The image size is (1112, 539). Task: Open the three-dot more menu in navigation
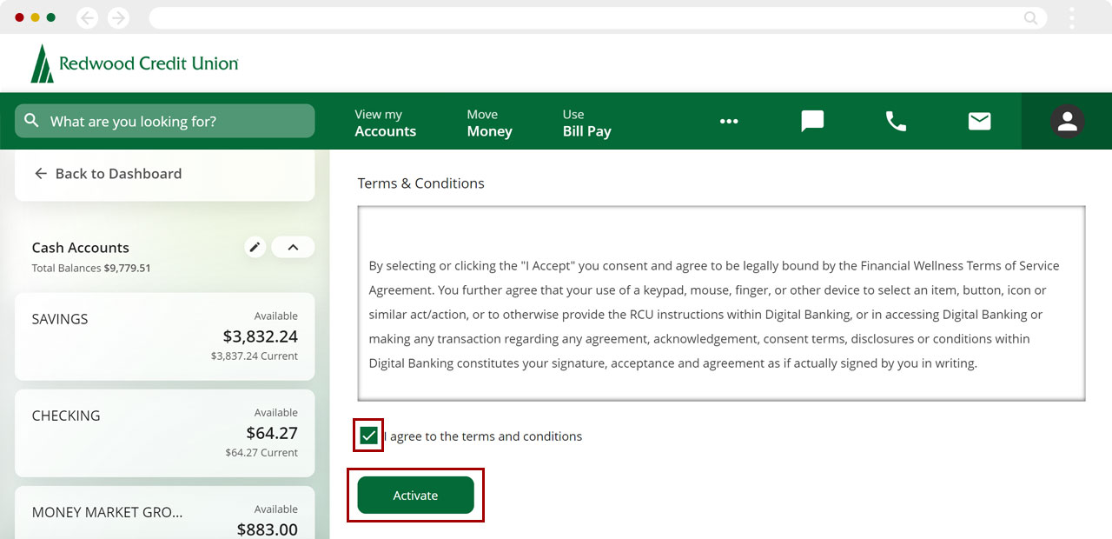point(729,122)
